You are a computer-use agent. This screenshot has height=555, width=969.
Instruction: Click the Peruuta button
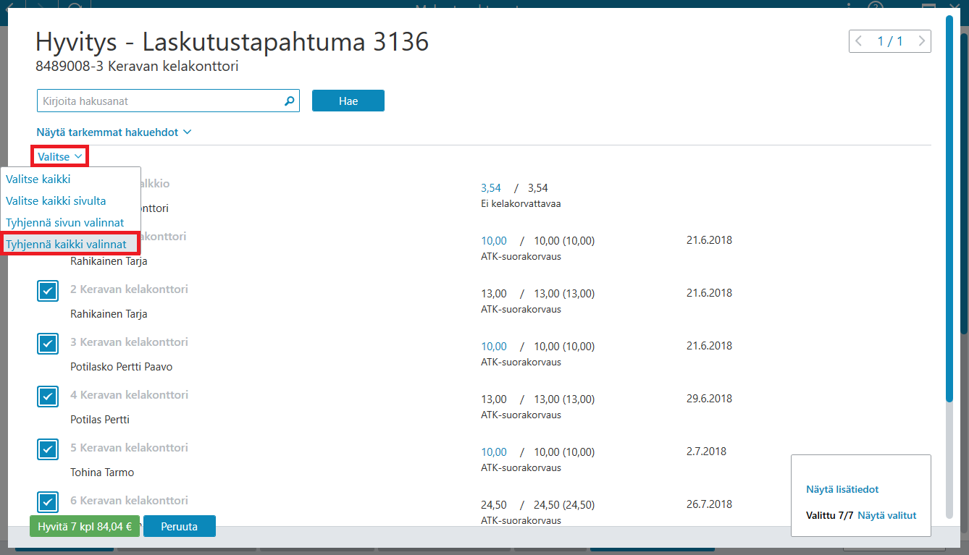tap(180, 527)
